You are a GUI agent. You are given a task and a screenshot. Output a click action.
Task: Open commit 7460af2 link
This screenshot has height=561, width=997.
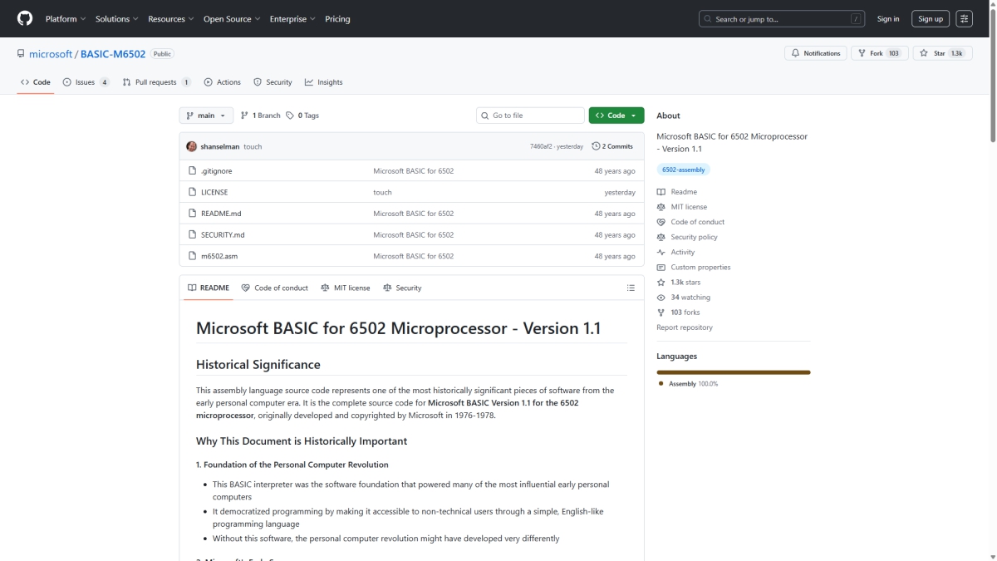tap(541, 146)
